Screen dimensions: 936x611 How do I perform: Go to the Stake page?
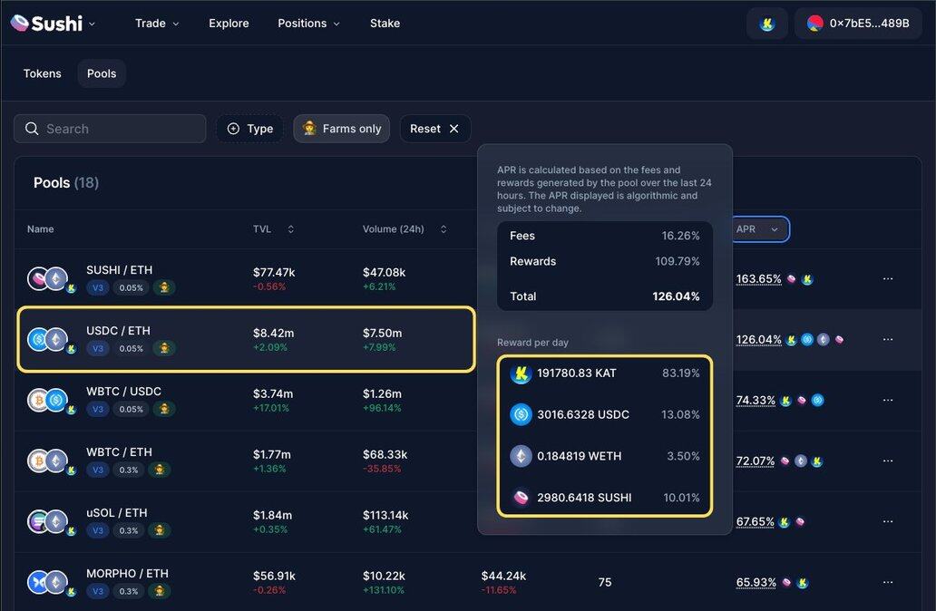(x=385, y=24)
